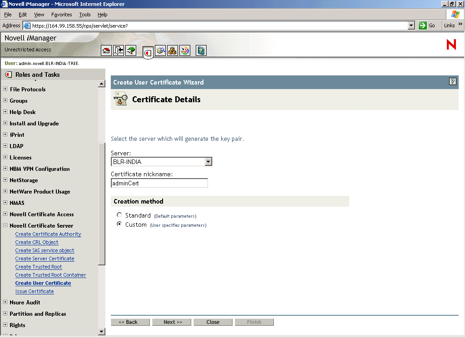Click the Close button in wizard
Viewport: 465px width, 338px height.
point(213,322)
